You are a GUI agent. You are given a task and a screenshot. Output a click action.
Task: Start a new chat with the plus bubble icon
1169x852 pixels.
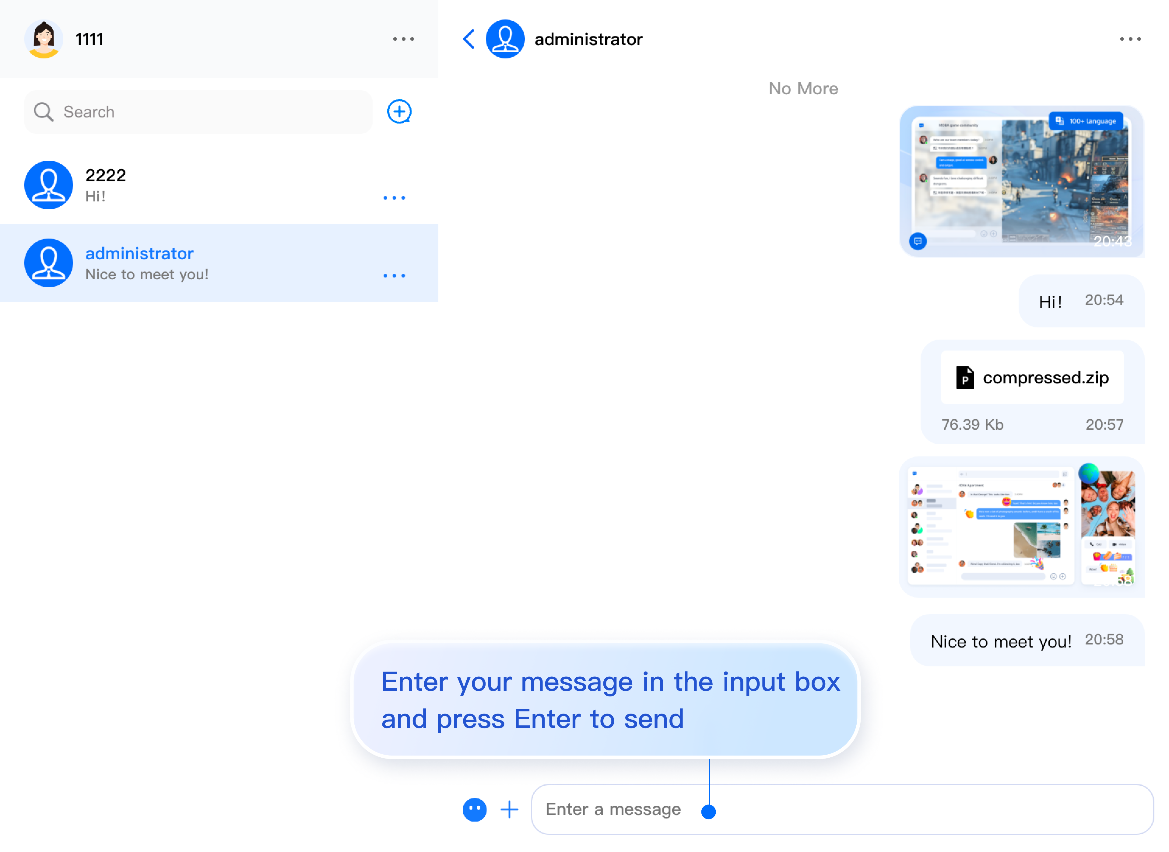pos(399,111)
